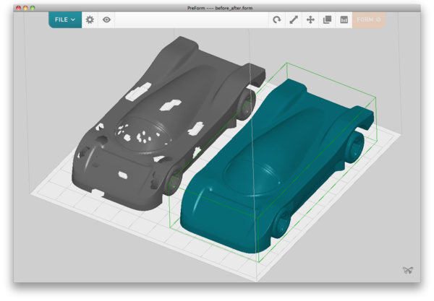Open the settings gear icon
This screenshot has height=301, width=434.
(x=90, y=19)
